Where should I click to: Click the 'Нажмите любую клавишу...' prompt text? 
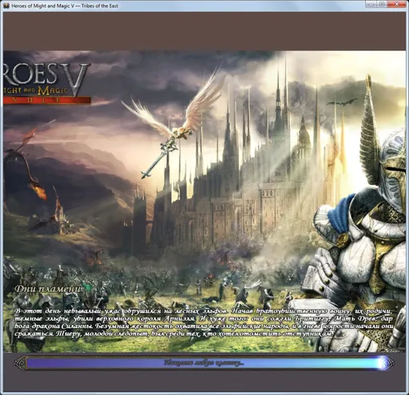204,363
